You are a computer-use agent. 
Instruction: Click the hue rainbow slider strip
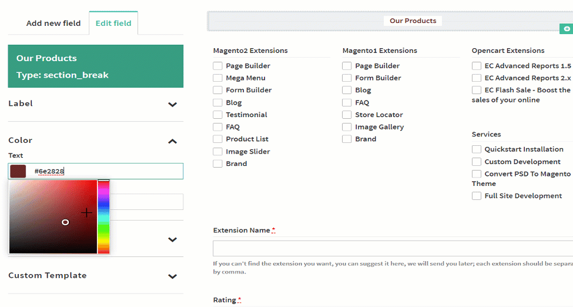pyautogui.click(x=103, y=217)
